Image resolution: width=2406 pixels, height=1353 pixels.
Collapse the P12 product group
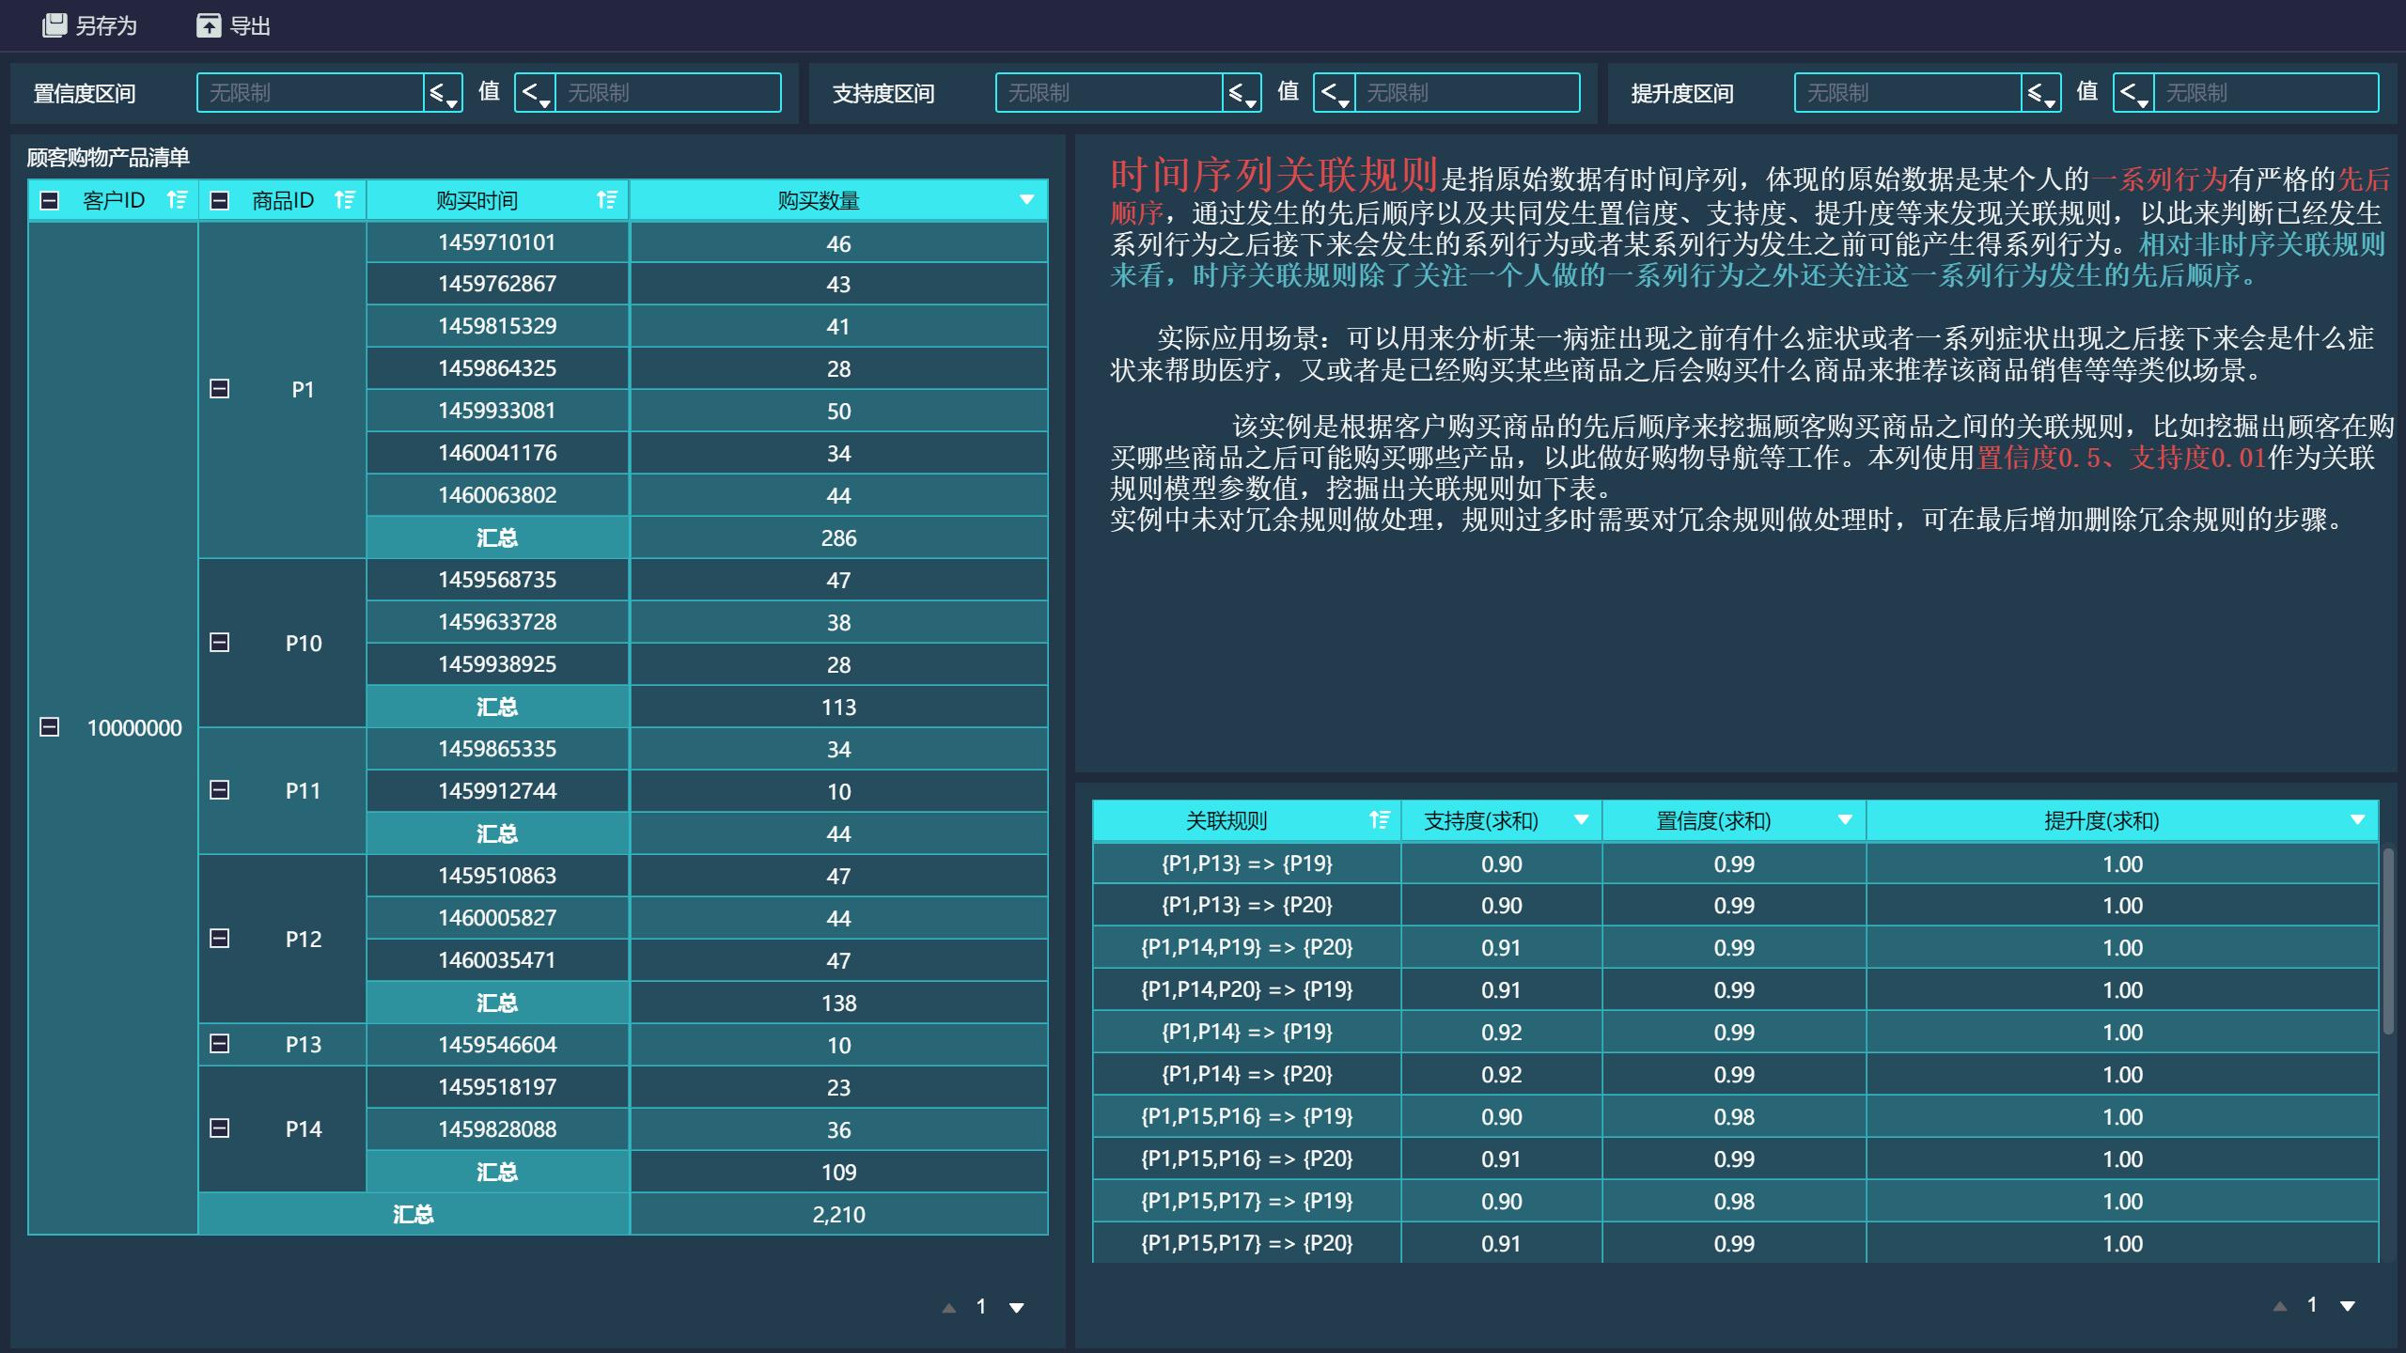[220, 939]
